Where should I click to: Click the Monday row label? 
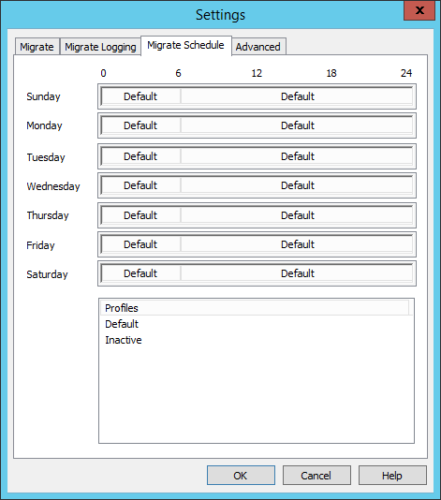[44, 125]
